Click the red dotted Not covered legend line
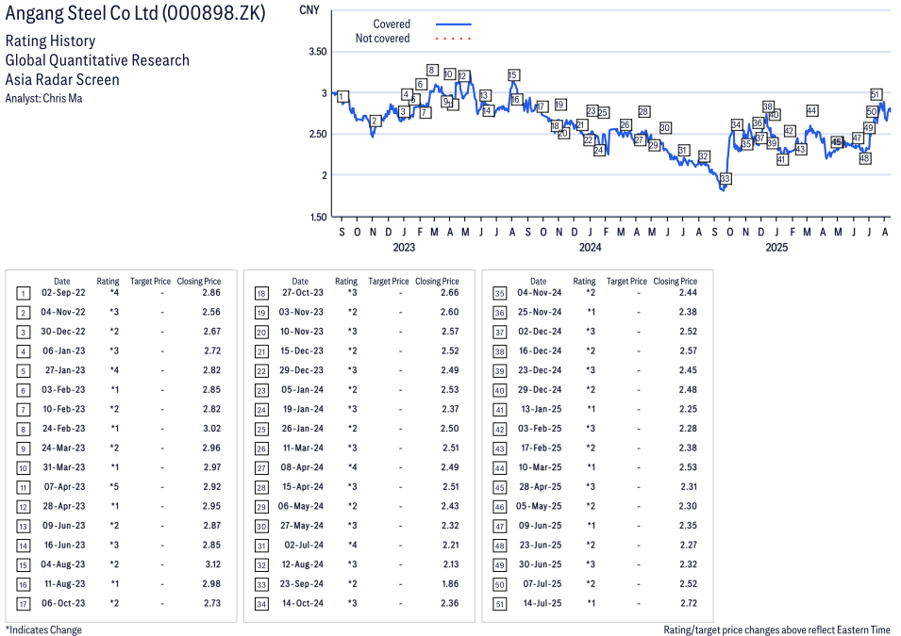The width and height of the screenshot is (901, 636). point(454,39)
